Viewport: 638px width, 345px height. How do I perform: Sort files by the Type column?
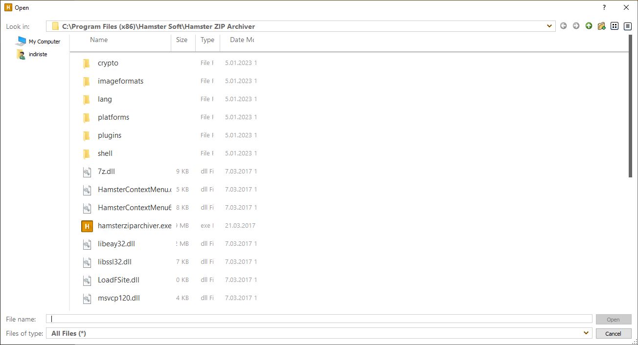[207, 40]
